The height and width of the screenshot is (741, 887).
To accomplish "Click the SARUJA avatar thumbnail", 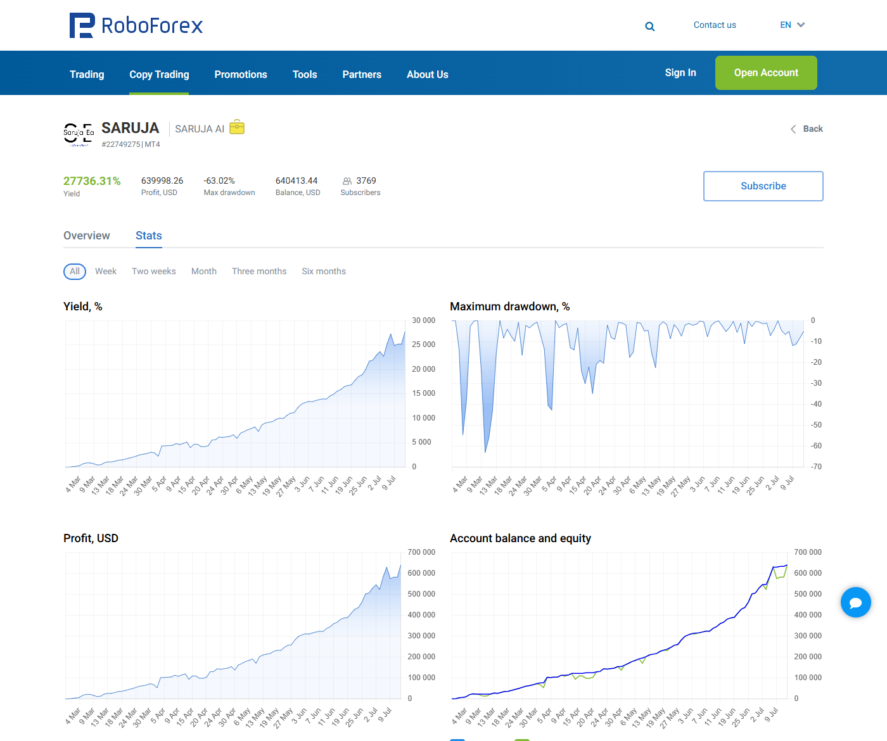I will (x=79, y=134).
